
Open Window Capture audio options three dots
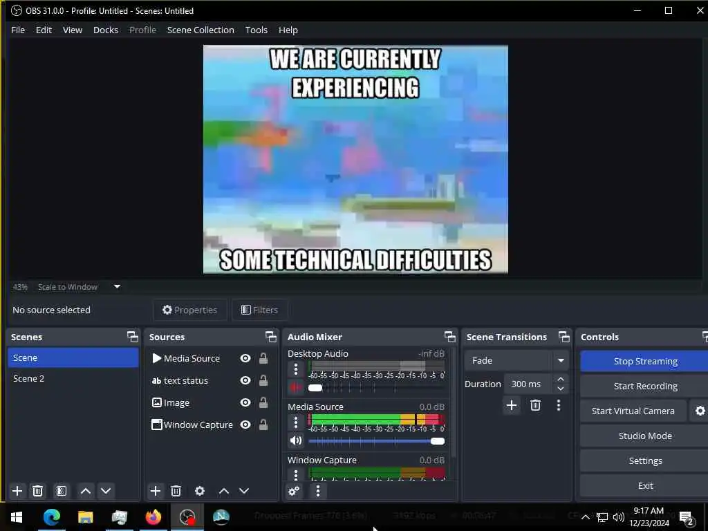tap(296, 474)
